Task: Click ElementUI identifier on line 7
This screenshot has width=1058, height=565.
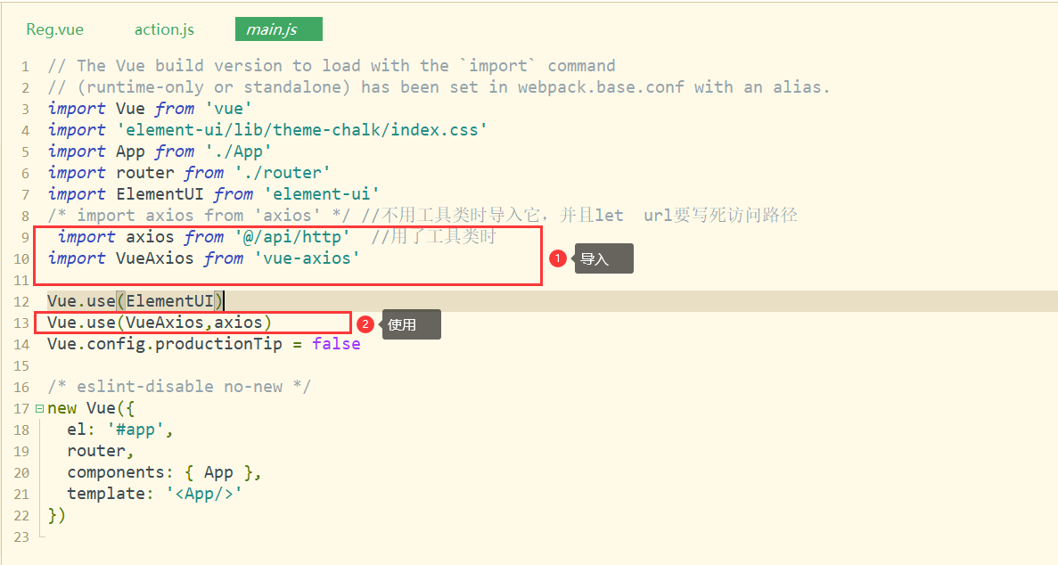Action: 160,194
